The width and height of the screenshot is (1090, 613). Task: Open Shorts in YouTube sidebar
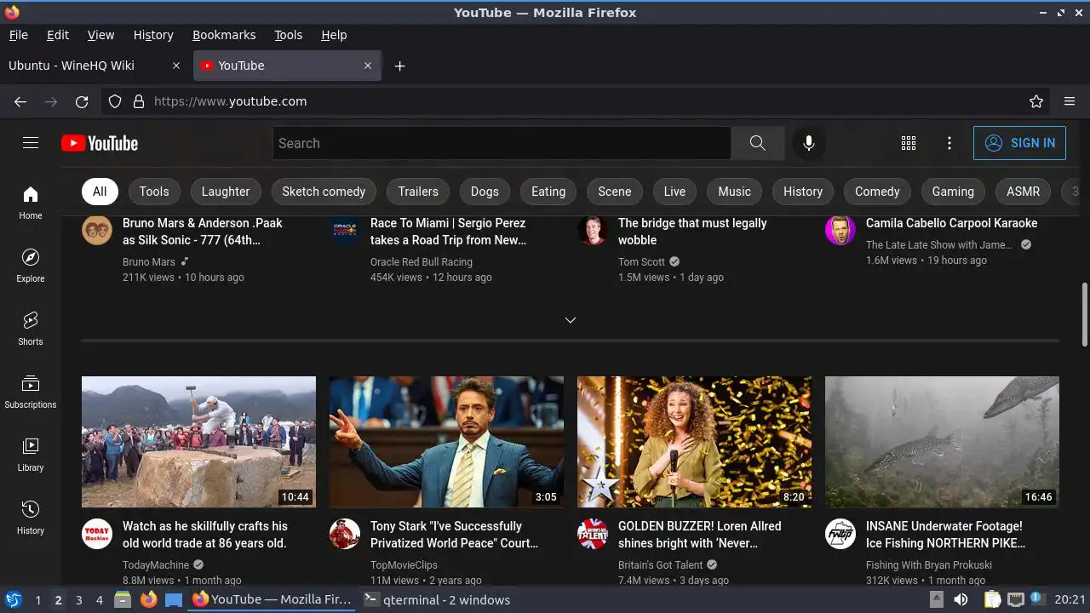[x=31, y=329]
